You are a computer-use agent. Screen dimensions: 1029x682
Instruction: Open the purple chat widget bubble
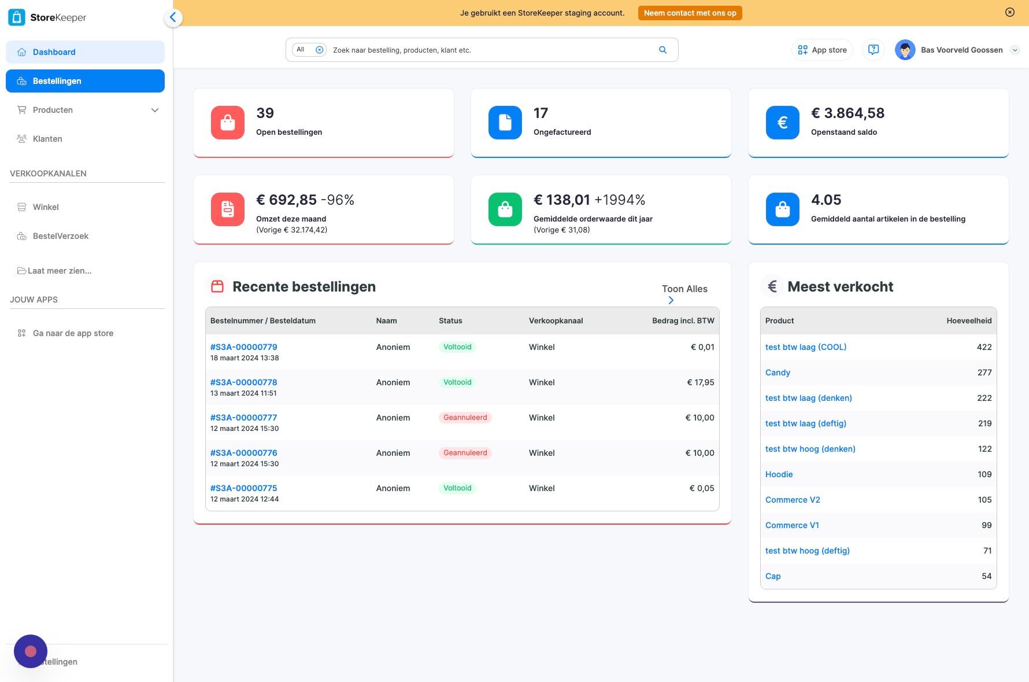[x=31, y=651]
